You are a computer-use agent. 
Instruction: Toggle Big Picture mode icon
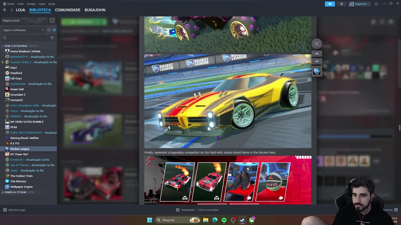376,4
